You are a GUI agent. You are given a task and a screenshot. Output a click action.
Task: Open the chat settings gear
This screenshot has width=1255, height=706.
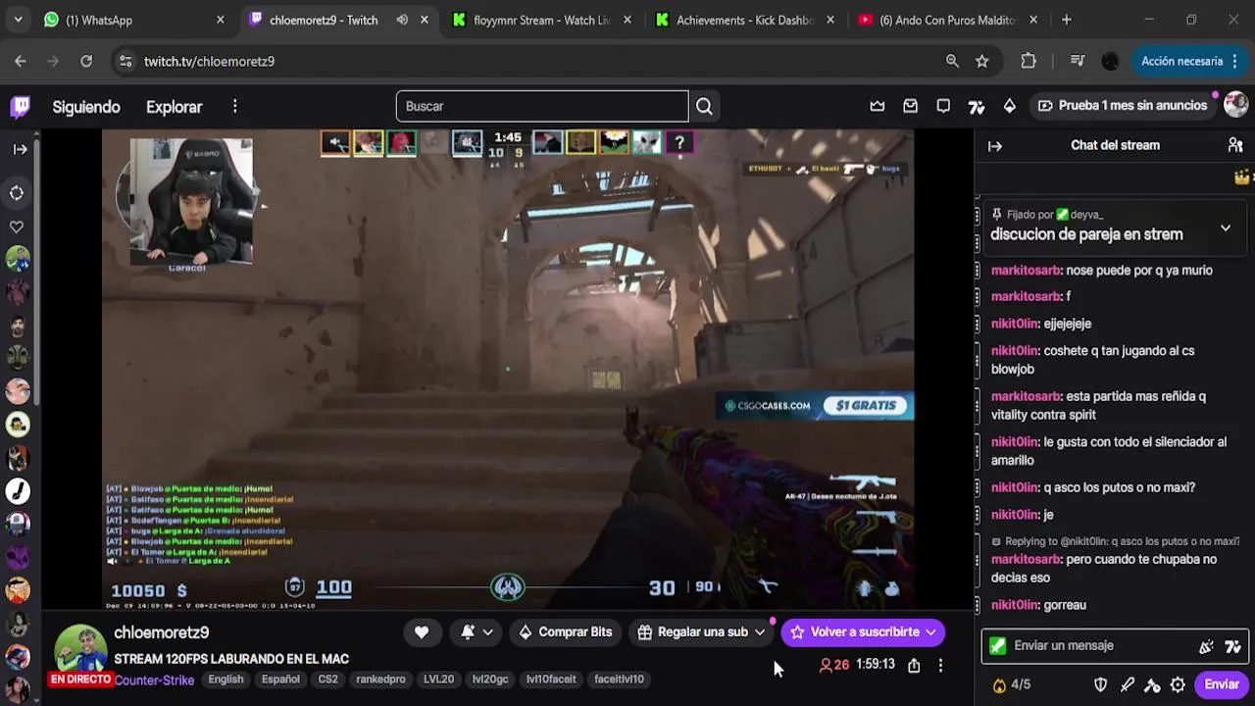[x=1178, y=684]
